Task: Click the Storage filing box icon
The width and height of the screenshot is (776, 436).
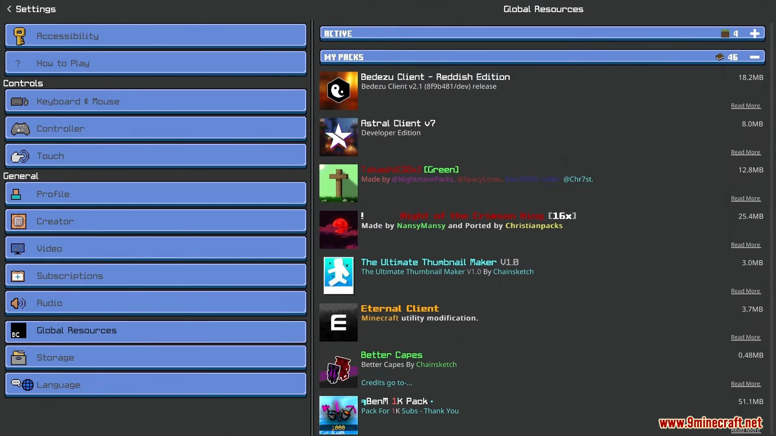Action: pyautogui.click(x=18, y=358)
